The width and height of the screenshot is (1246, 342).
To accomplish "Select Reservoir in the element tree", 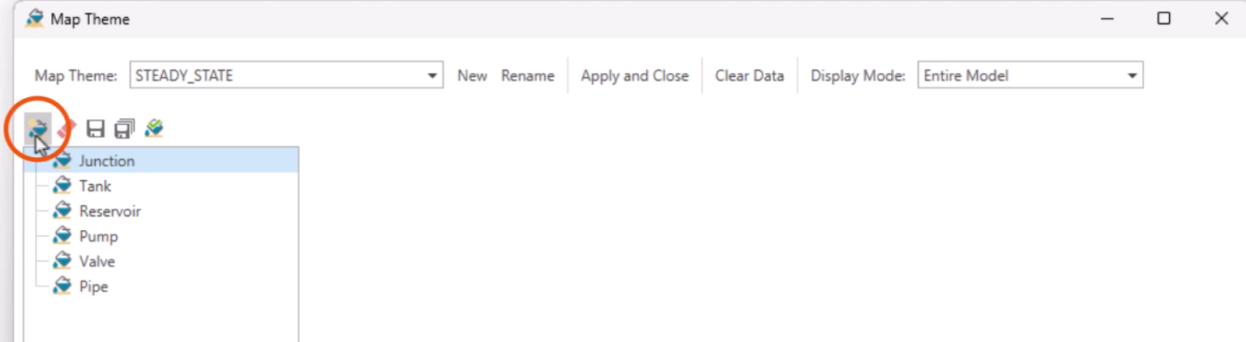I will click(109, 211).
